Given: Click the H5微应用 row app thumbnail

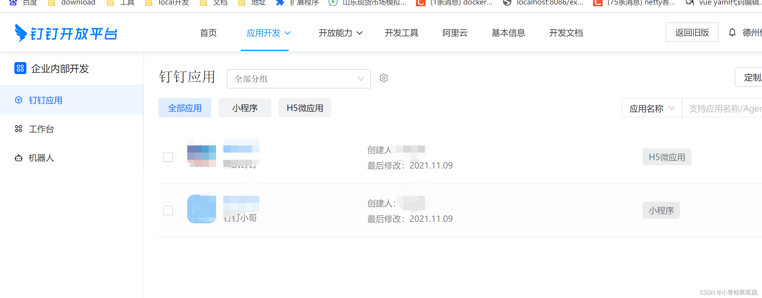Looking at the screenshot, I should [202, 153].
